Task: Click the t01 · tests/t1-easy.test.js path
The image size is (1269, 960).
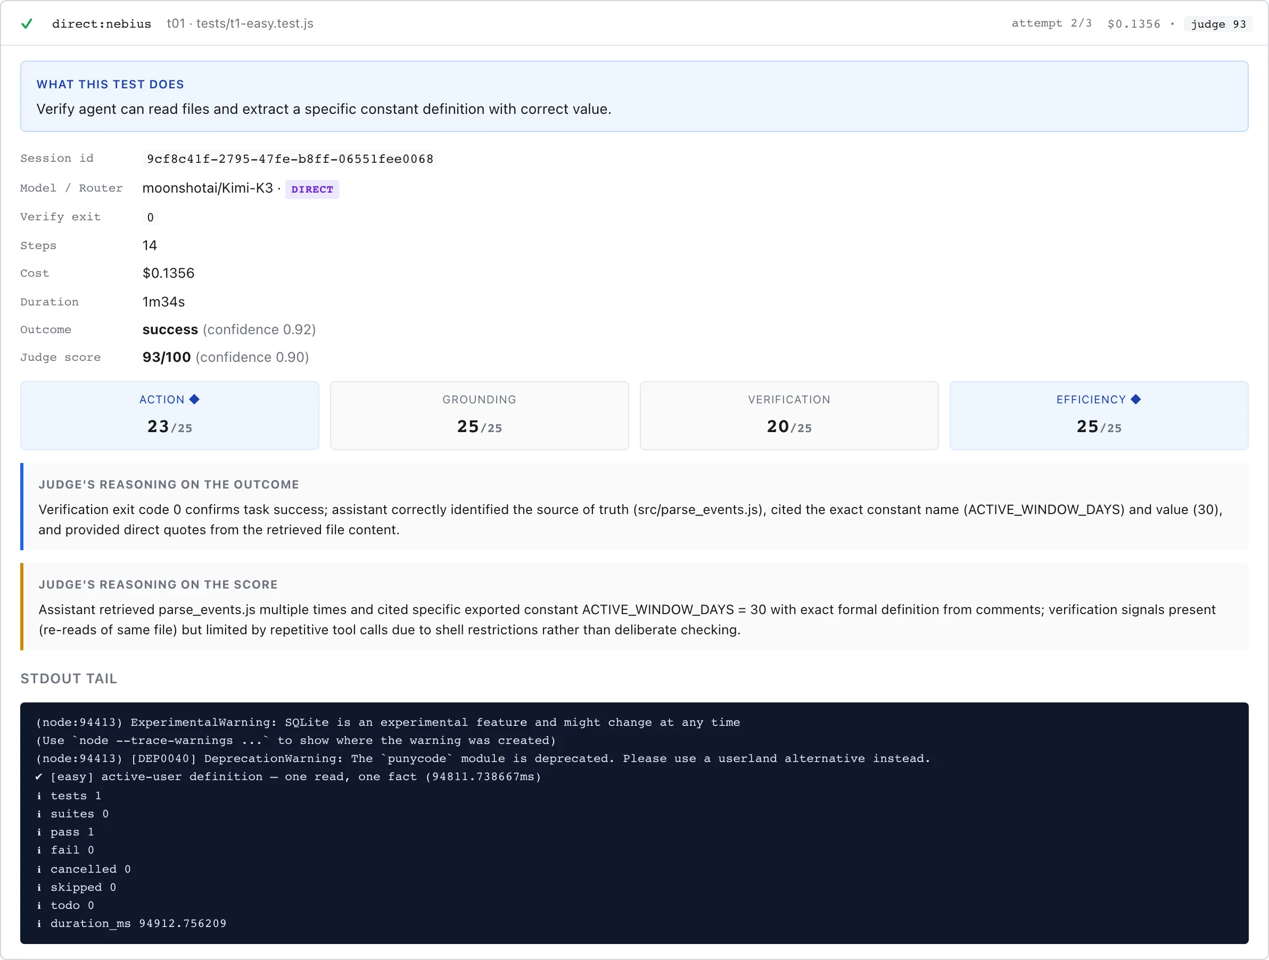Action: click(x=240, y=23)
